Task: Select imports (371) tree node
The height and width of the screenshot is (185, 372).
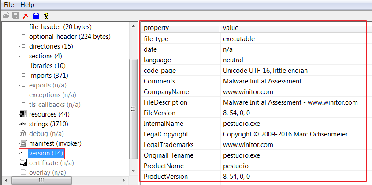Action: click(x=48, y=76)
